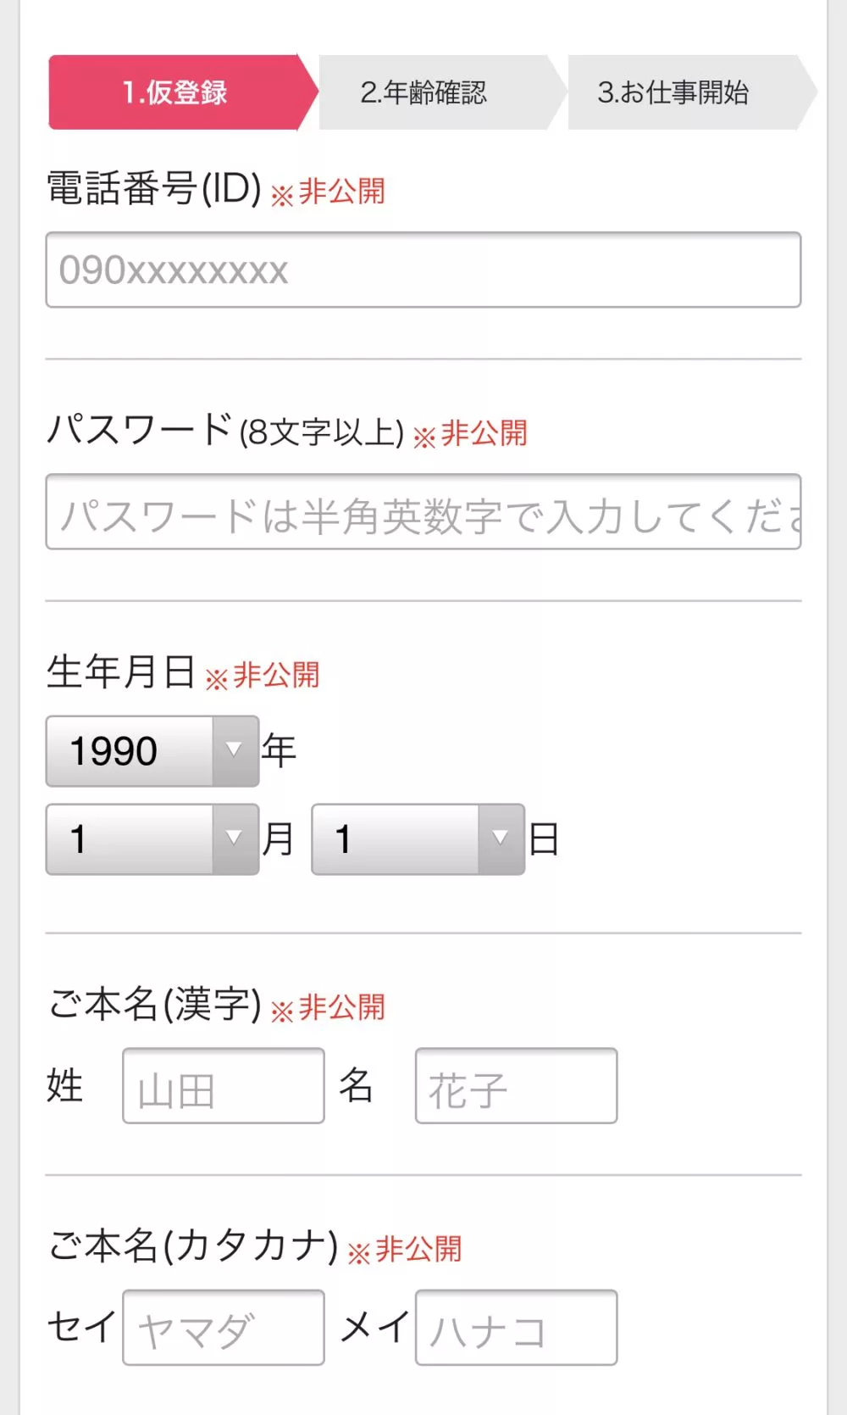Viewport: 847px width, 1415px height.
Task: Select the 1.仮登録 step tab
Action: [175, 92]
